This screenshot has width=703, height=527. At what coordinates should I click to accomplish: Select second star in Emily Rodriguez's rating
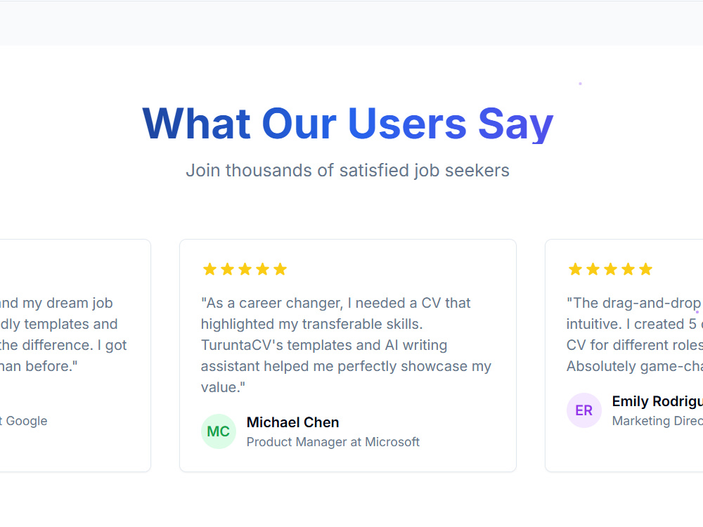[x=593, y=269]
